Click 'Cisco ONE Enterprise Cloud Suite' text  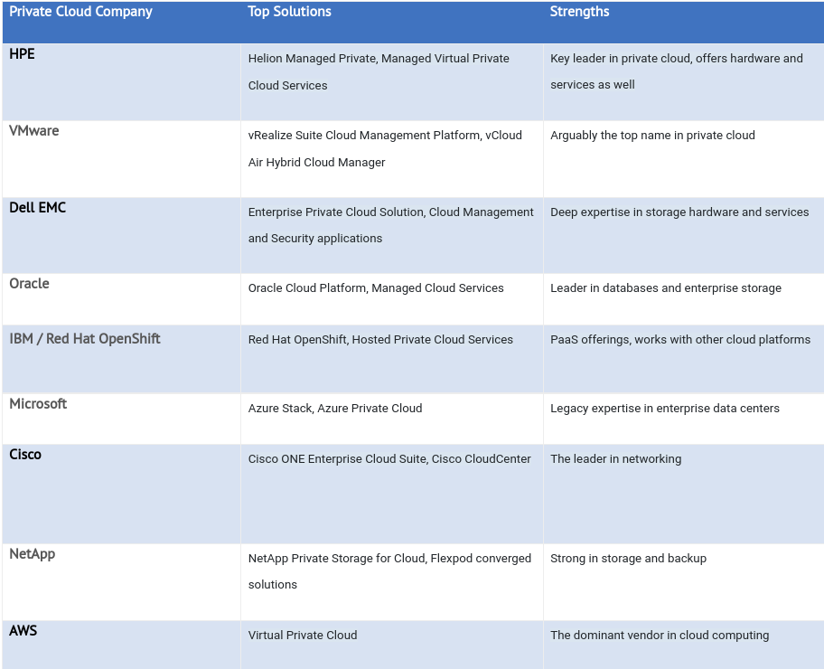click(x=337, y=458)
